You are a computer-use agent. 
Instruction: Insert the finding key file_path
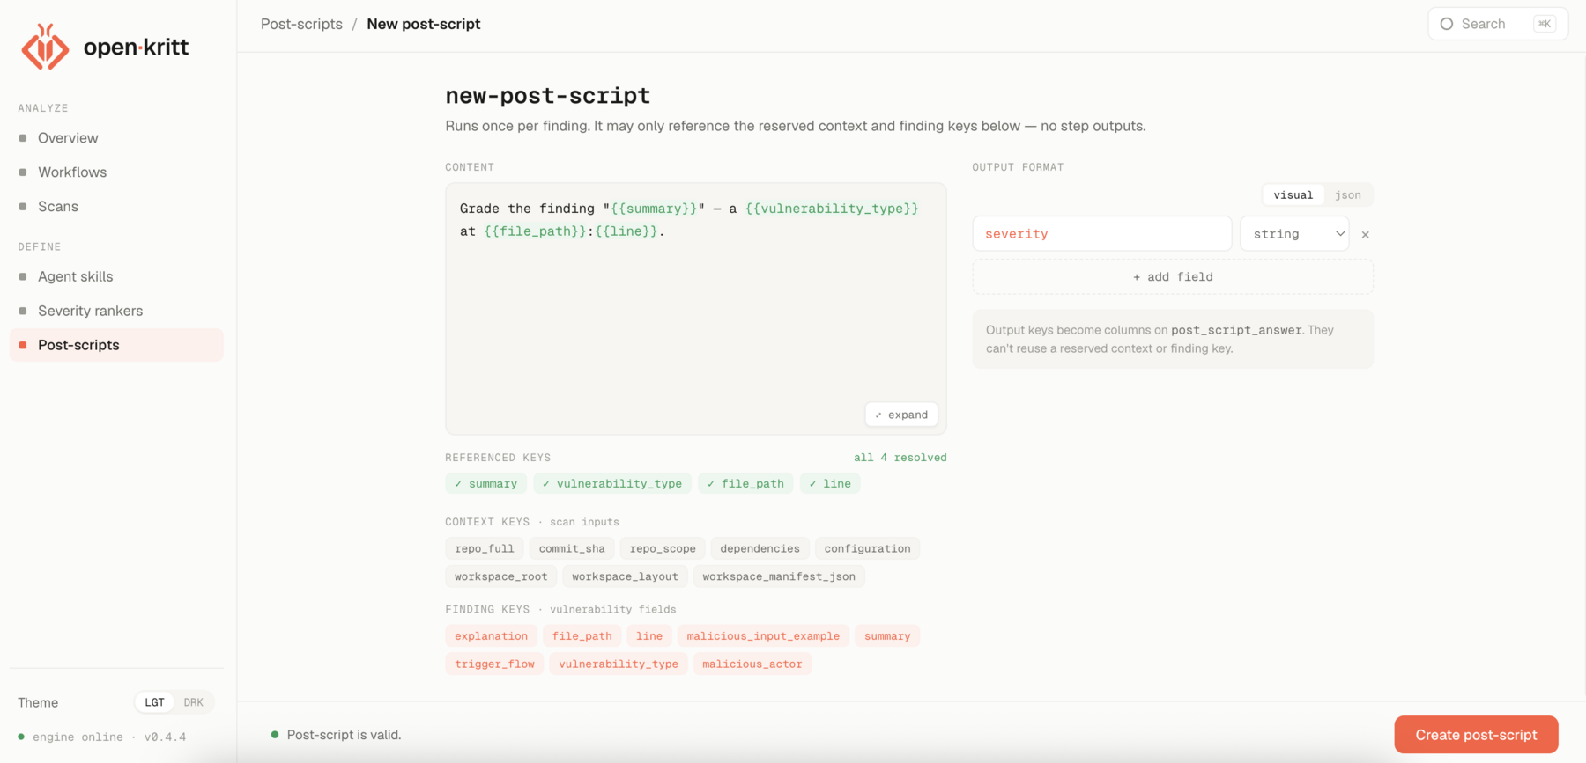pyautogui.click(x=582, y=636)
